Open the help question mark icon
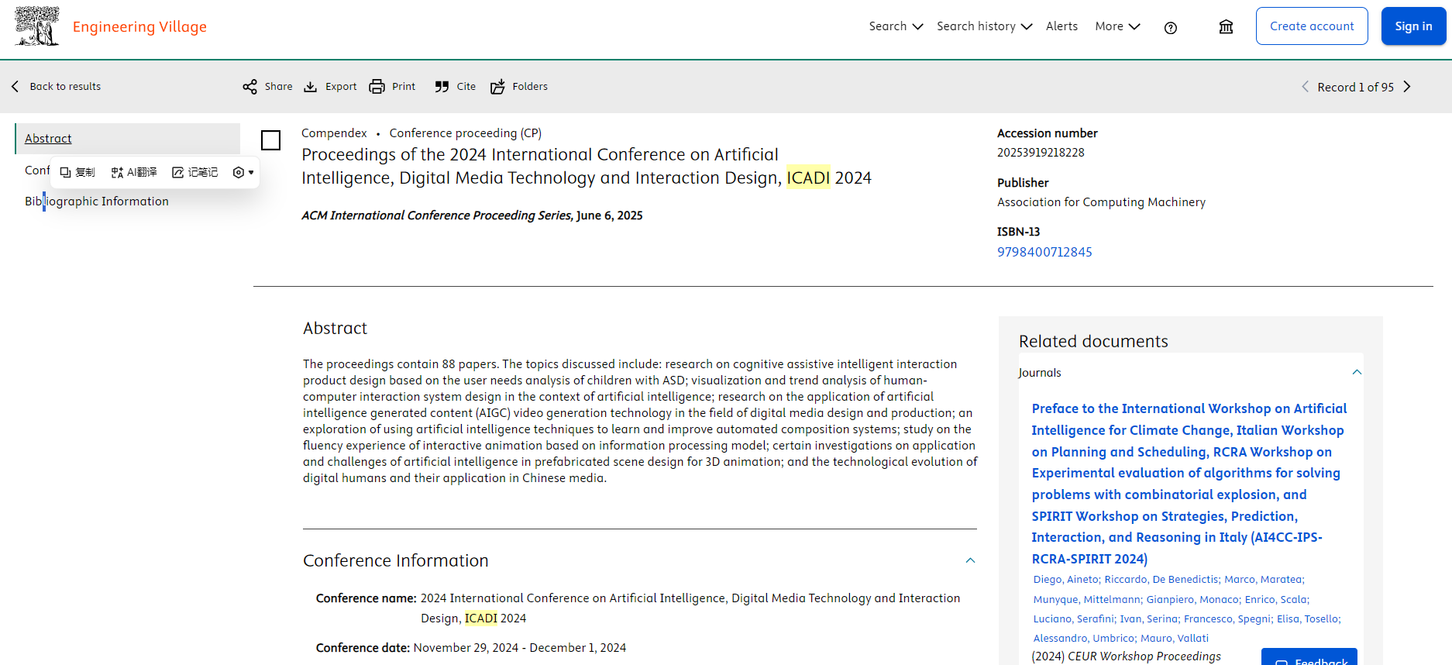 [1170, 28]
